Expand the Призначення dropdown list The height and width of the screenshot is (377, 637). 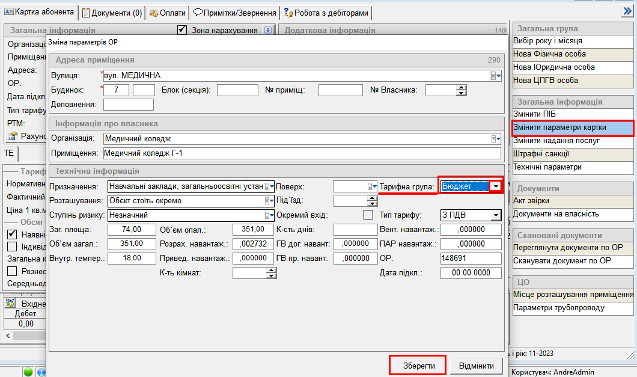point(269,186)
